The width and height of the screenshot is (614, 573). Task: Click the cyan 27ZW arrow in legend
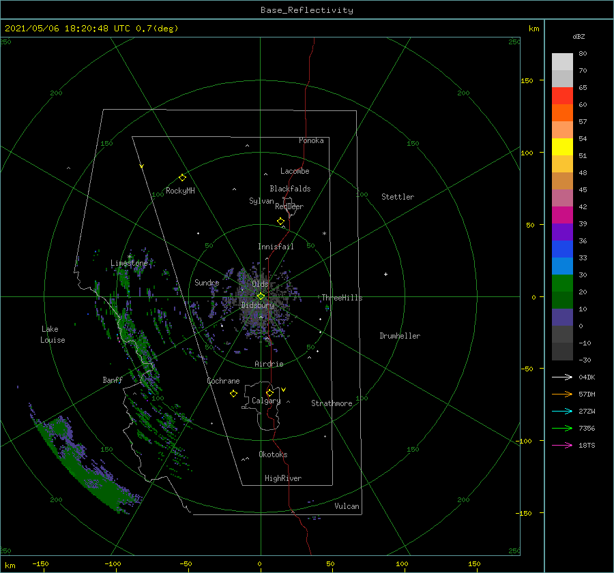coord(562,411)
